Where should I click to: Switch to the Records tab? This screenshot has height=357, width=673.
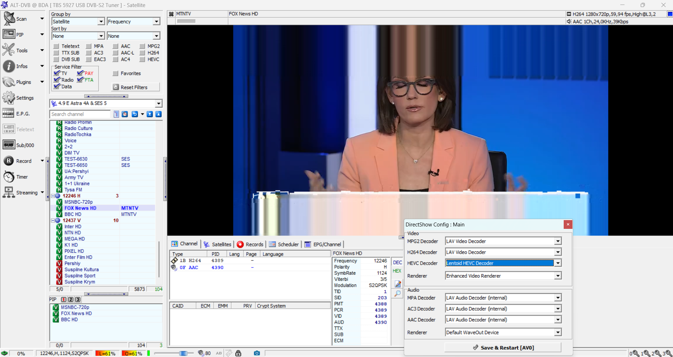(250, 244)
